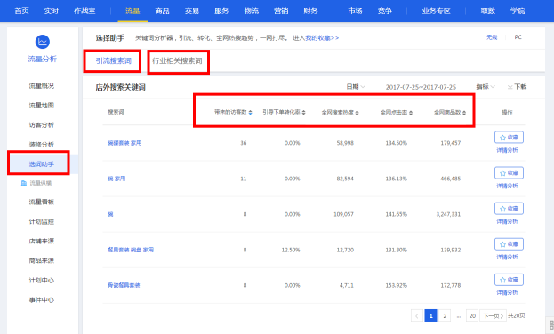554x334 pixels.
Task: Select 流量 in top navigation
Action: click(x=132, y=11)
